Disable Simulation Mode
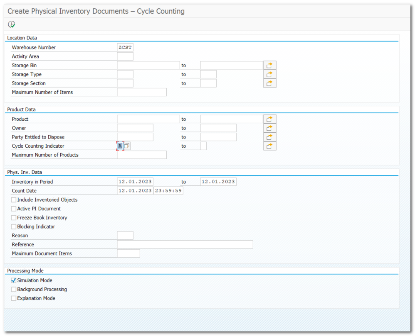Viewport: 415px width, 336px height. 13,280
